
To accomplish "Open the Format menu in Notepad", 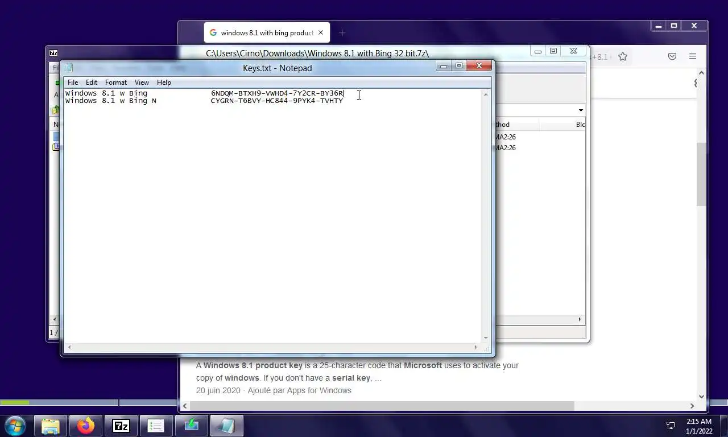I will 116,83.
